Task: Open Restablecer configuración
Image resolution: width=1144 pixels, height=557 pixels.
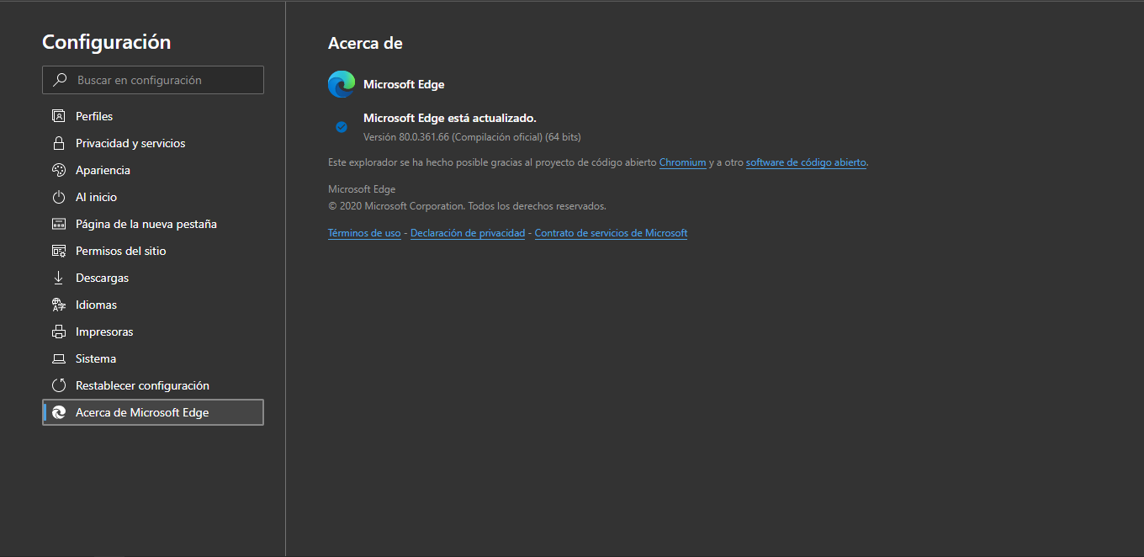Action: [x=153, y=385]
